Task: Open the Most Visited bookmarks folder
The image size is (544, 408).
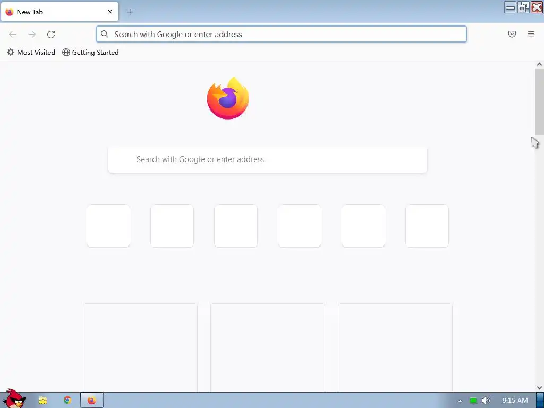Action: click(31, 53)
